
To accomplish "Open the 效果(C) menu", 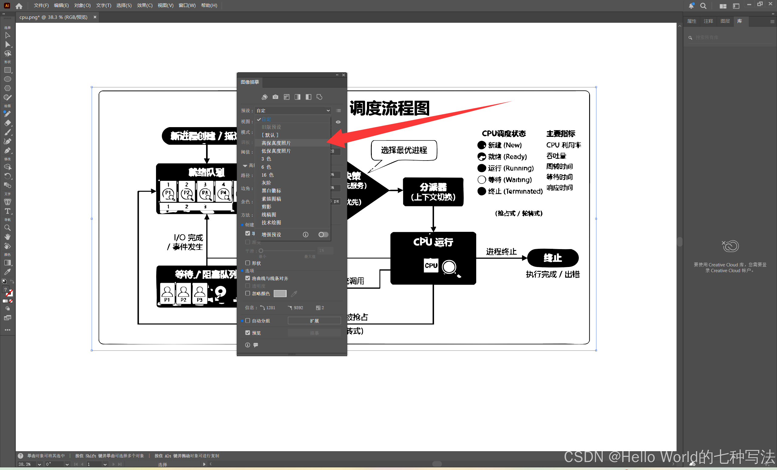I will click(144, 5).
